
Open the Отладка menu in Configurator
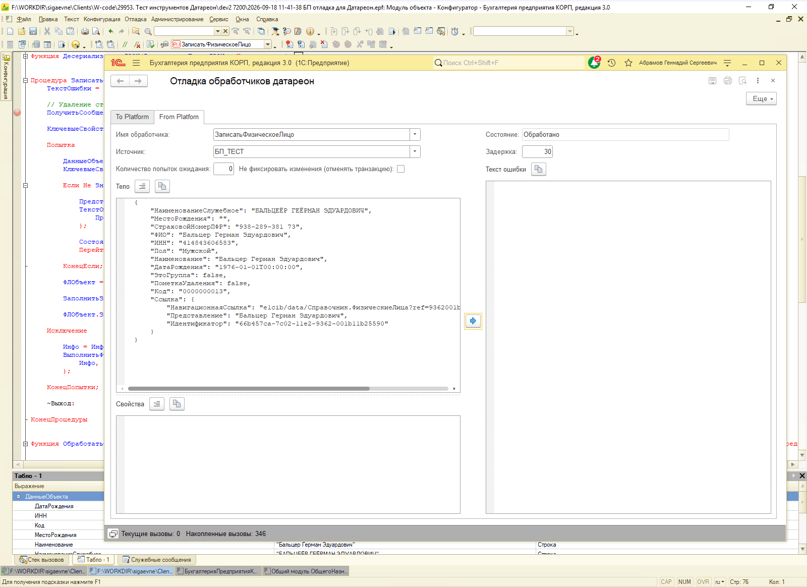click(136, 19)
